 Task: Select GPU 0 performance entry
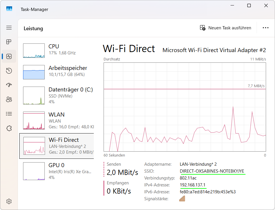(57, 171)
